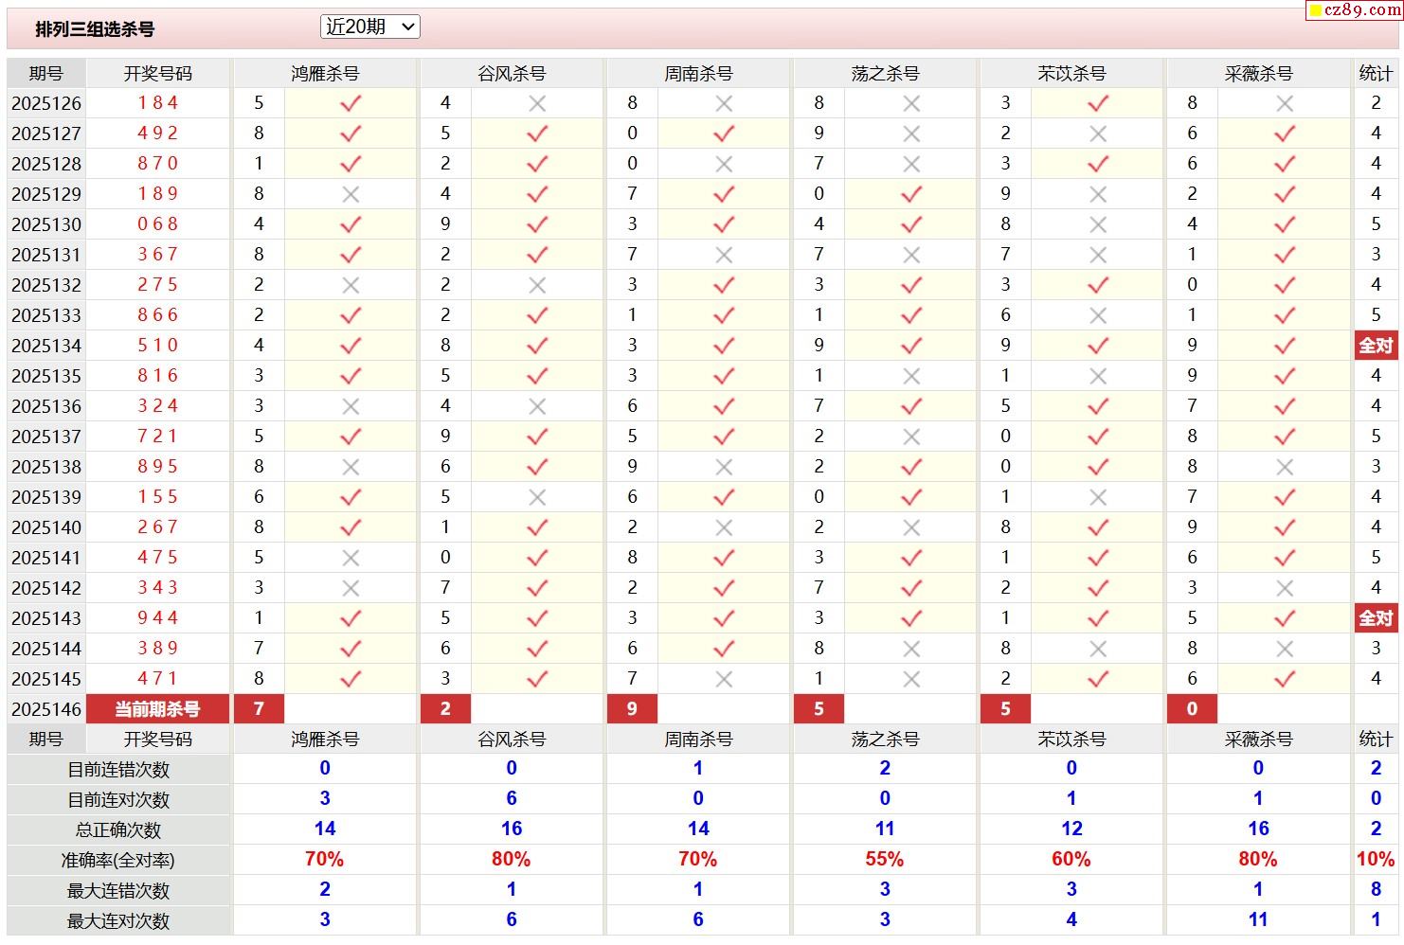The width and height of the screenshot is (1404, 945).
Task: Click the 排列三组选杀号 title
Action: [95, 29]
